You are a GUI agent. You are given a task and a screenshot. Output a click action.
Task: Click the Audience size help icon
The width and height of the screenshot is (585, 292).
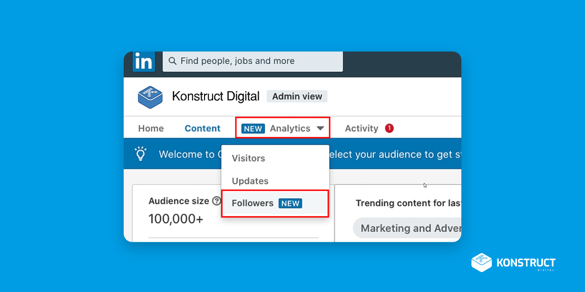pyautogui.click(x=216, y=201)
